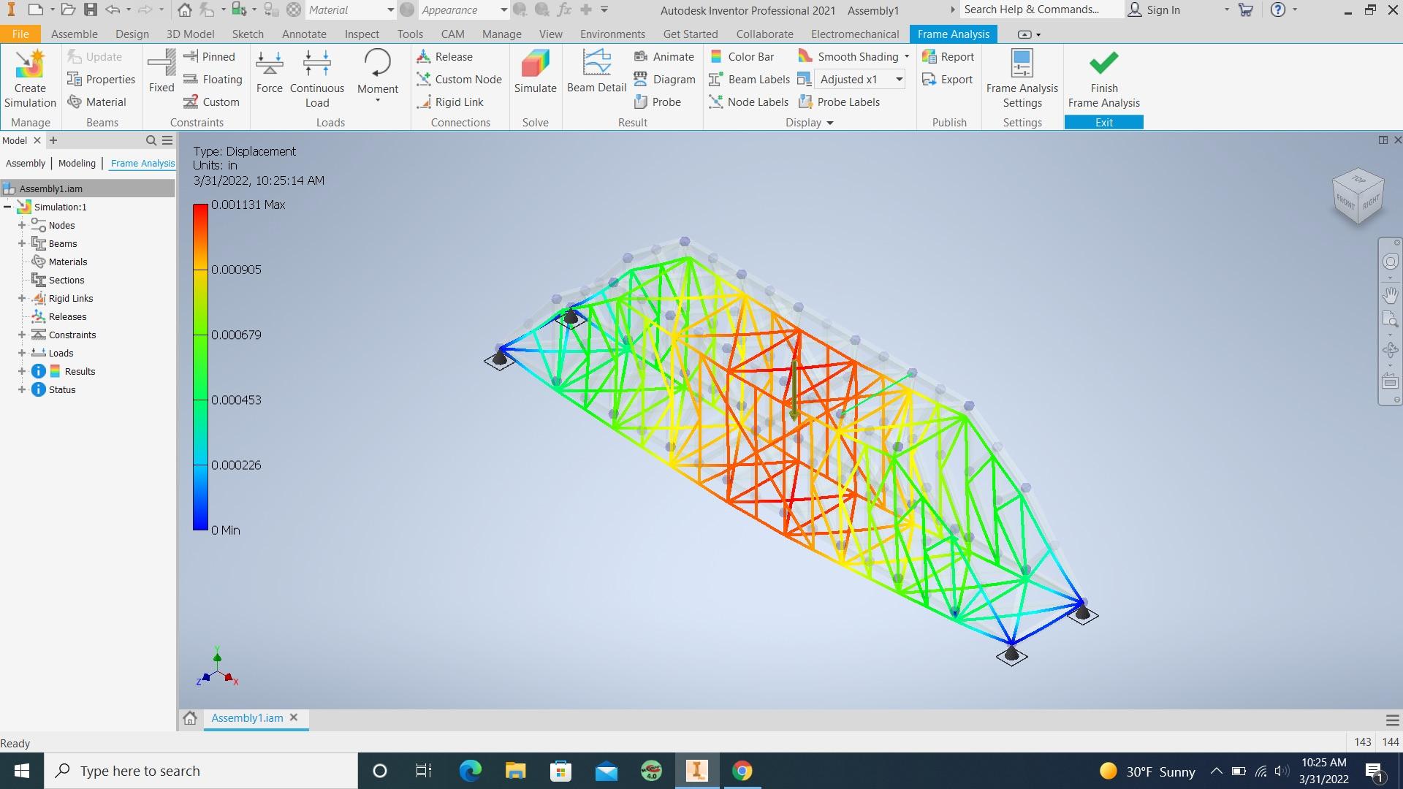
Task: Open beam Properties
Action: (x=101, y=79)
